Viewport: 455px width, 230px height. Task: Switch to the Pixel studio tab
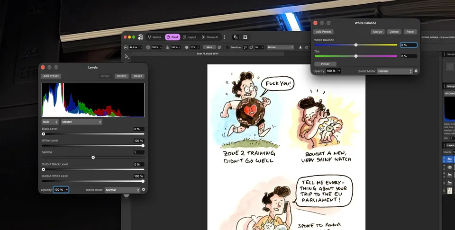pyautogui.click(x=173, y=37)
